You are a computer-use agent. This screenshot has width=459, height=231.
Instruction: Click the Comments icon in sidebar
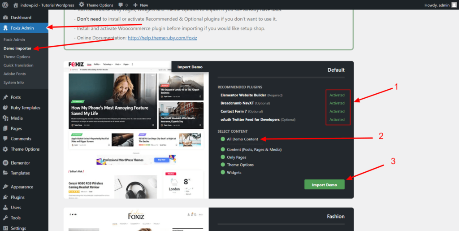point(5,139)
